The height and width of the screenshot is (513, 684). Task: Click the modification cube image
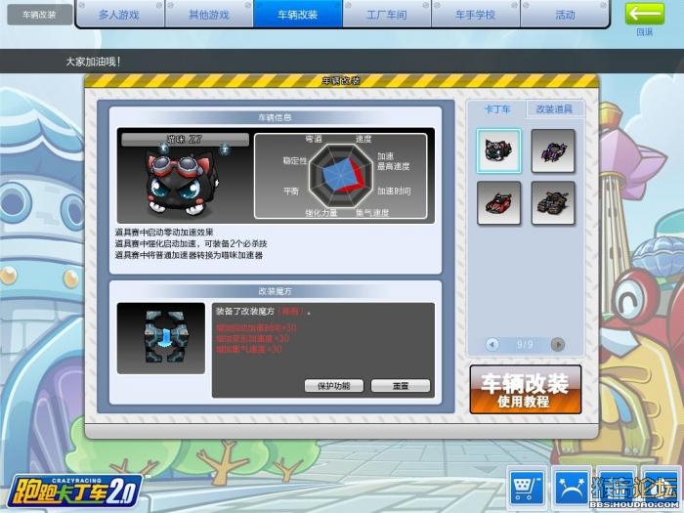[160, 338]
